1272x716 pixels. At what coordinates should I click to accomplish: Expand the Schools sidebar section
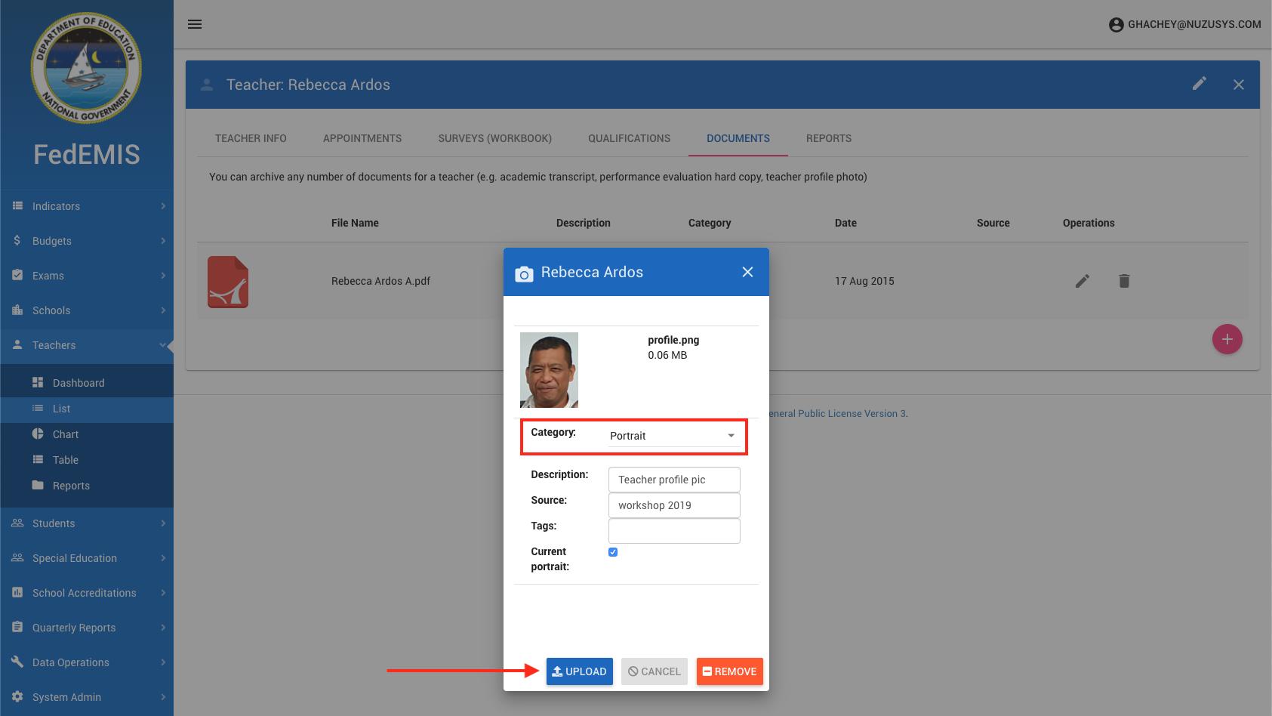tap(87, 310)
